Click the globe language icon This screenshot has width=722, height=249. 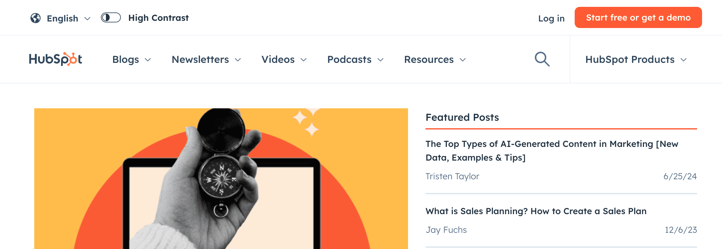[x=36, y=18]
